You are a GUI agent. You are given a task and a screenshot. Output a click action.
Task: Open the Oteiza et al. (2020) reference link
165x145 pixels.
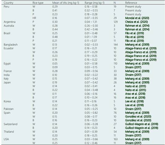tap(137, 22)
